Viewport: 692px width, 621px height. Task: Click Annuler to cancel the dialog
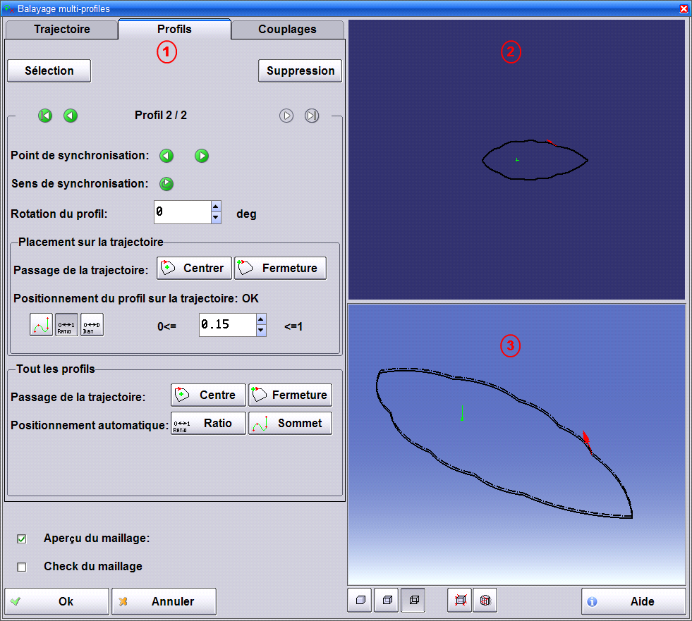164,601
